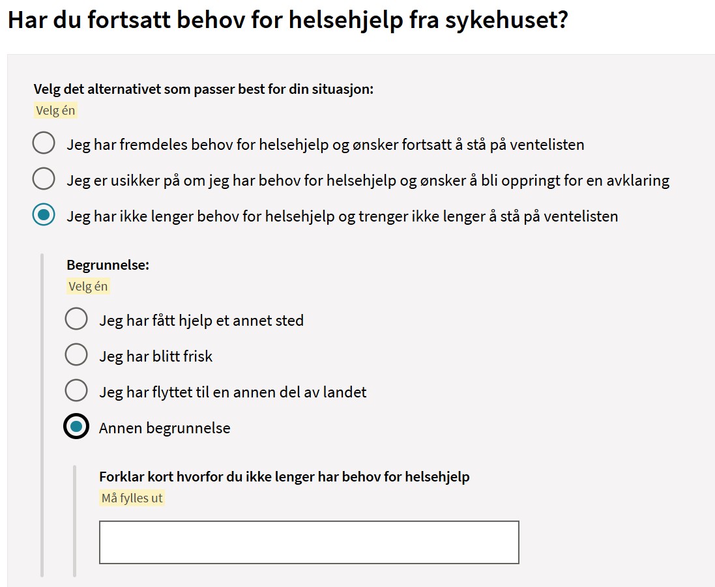Choose "Jeg er usikker på om jeg har behov"
715x587 pixels.
(43, 179)
